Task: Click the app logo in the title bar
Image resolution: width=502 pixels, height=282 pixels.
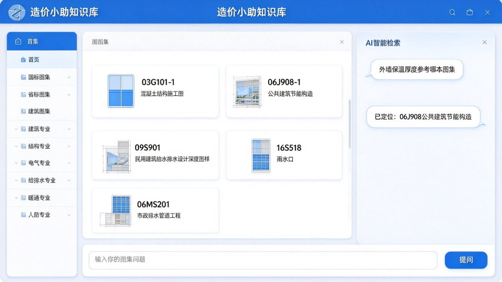Action: pos(17,13)
